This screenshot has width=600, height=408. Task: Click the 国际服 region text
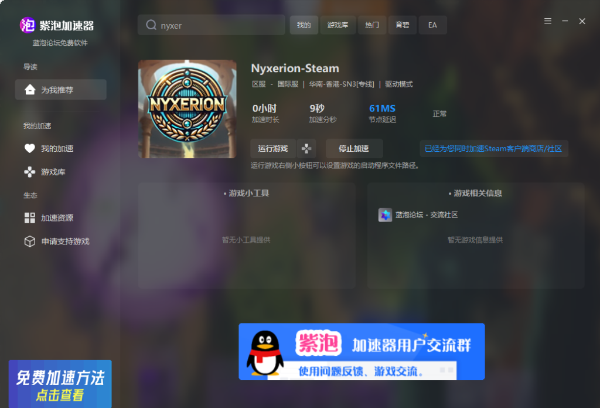coord(288,84)
